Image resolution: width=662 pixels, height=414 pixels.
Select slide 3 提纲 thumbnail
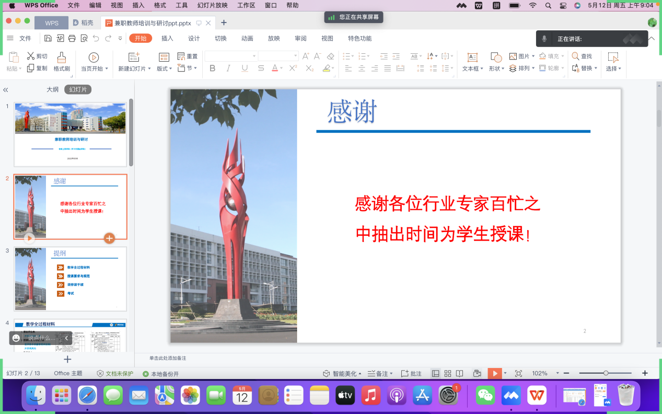[70, 279]
